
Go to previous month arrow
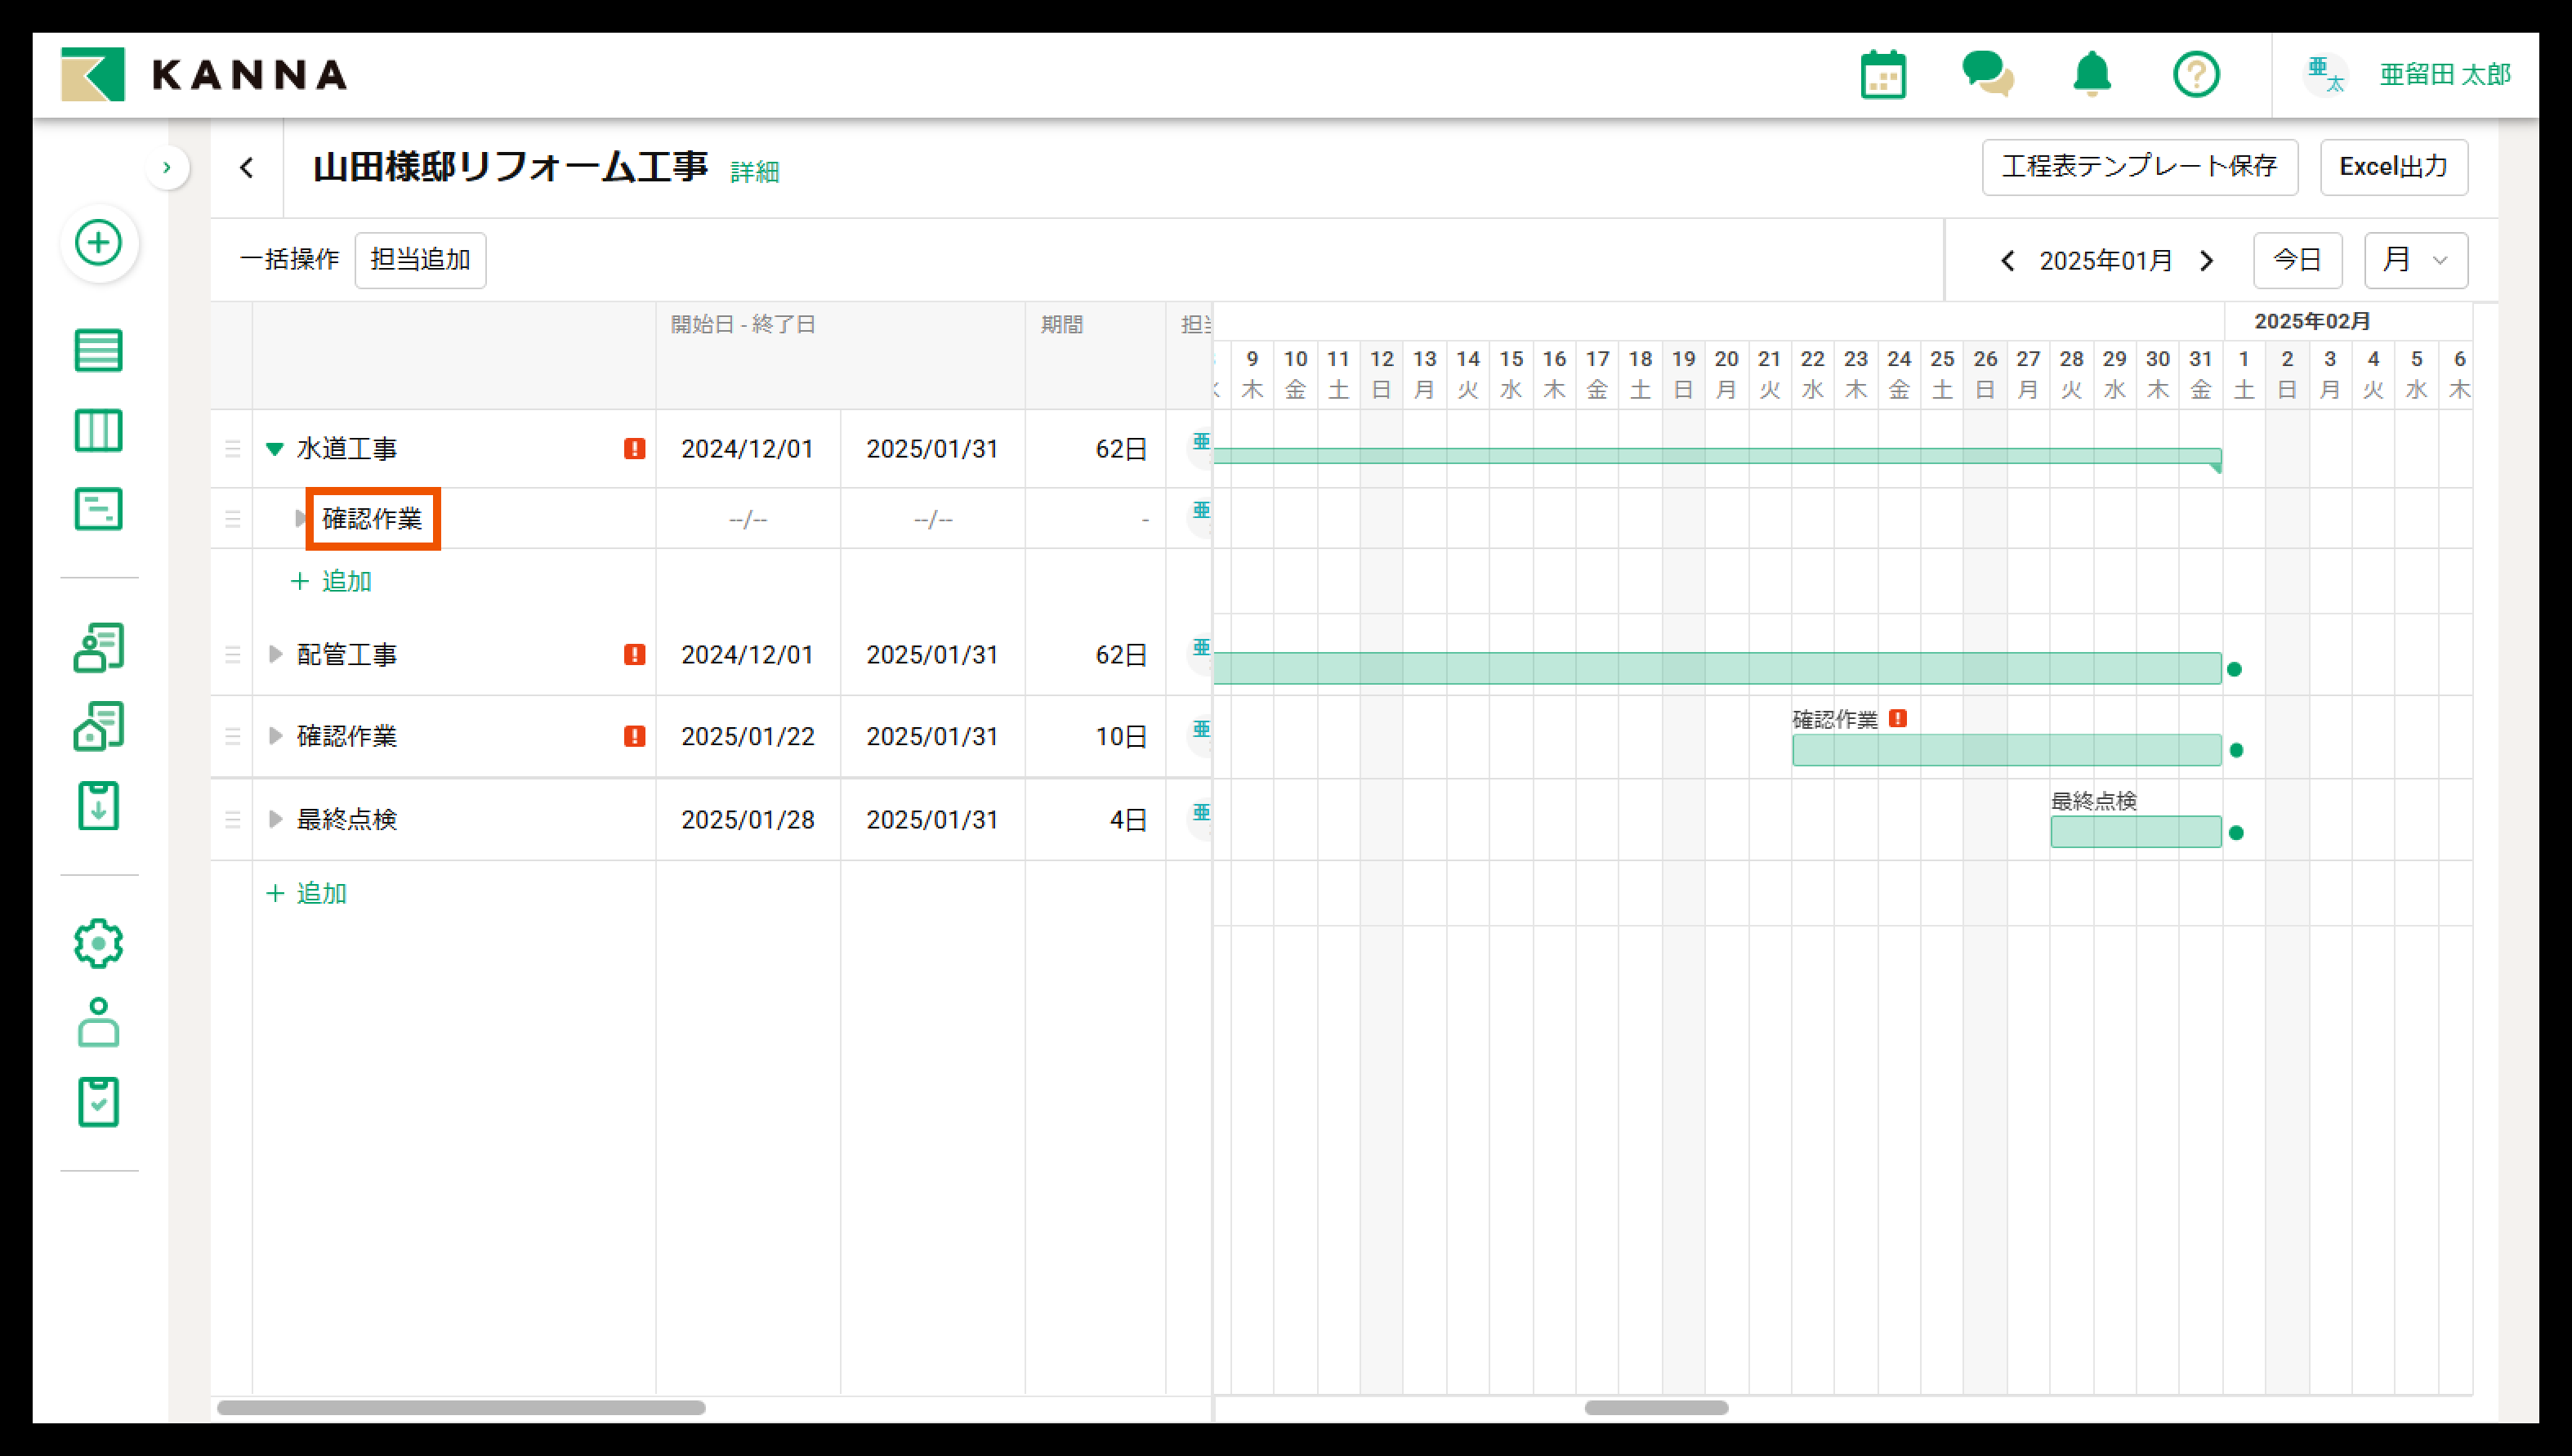[2007, 261]
